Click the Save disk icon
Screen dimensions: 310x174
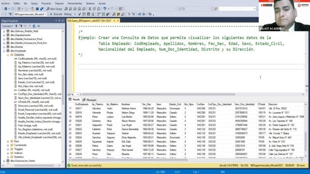tap(37, 9)
